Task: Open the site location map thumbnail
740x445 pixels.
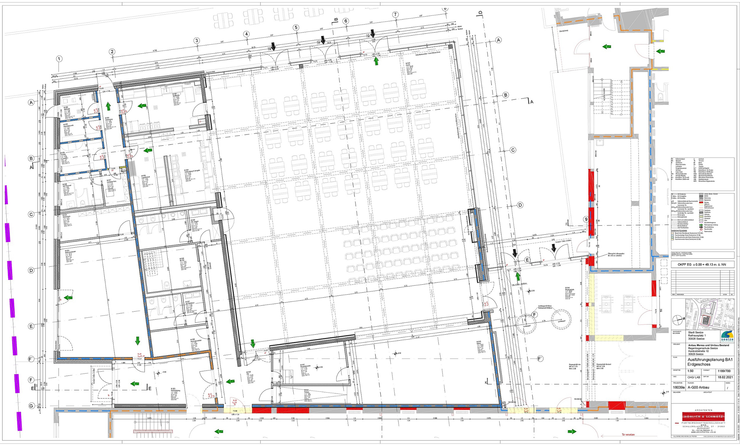Action: click(708, 314)
